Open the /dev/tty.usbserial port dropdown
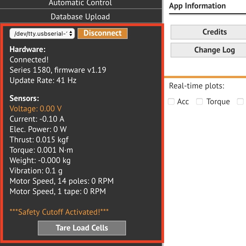This screenshot has width=246, height=246. point(42,33)
